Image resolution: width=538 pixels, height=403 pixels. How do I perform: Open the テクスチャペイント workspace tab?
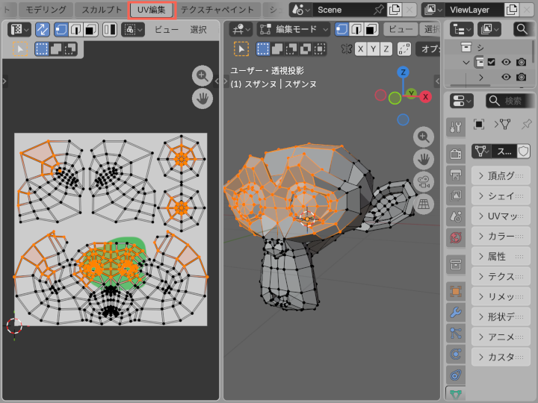217,10
